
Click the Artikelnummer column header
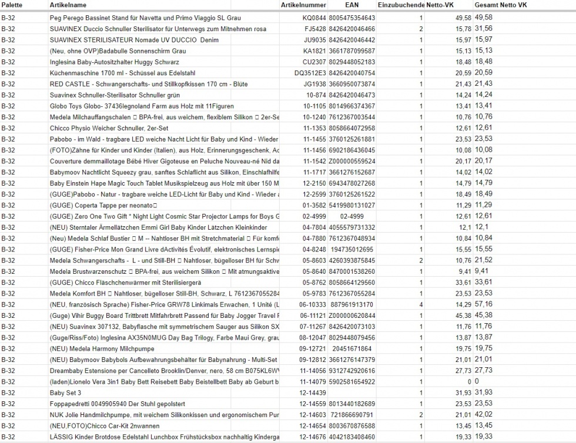coord(303,5)
